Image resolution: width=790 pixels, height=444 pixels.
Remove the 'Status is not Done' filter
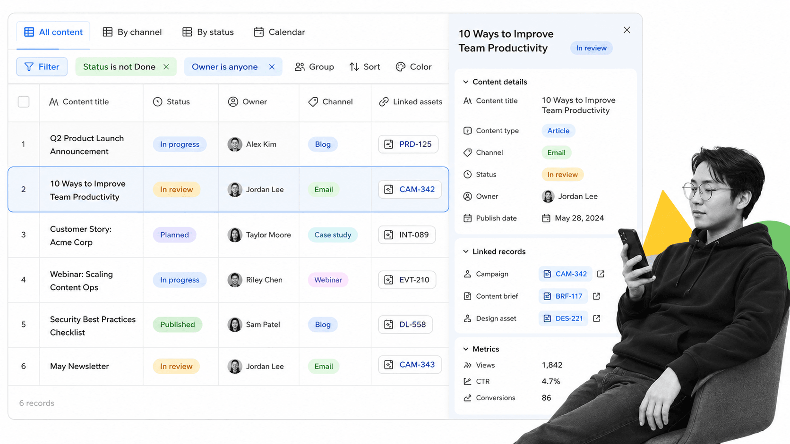coord(166,67)
